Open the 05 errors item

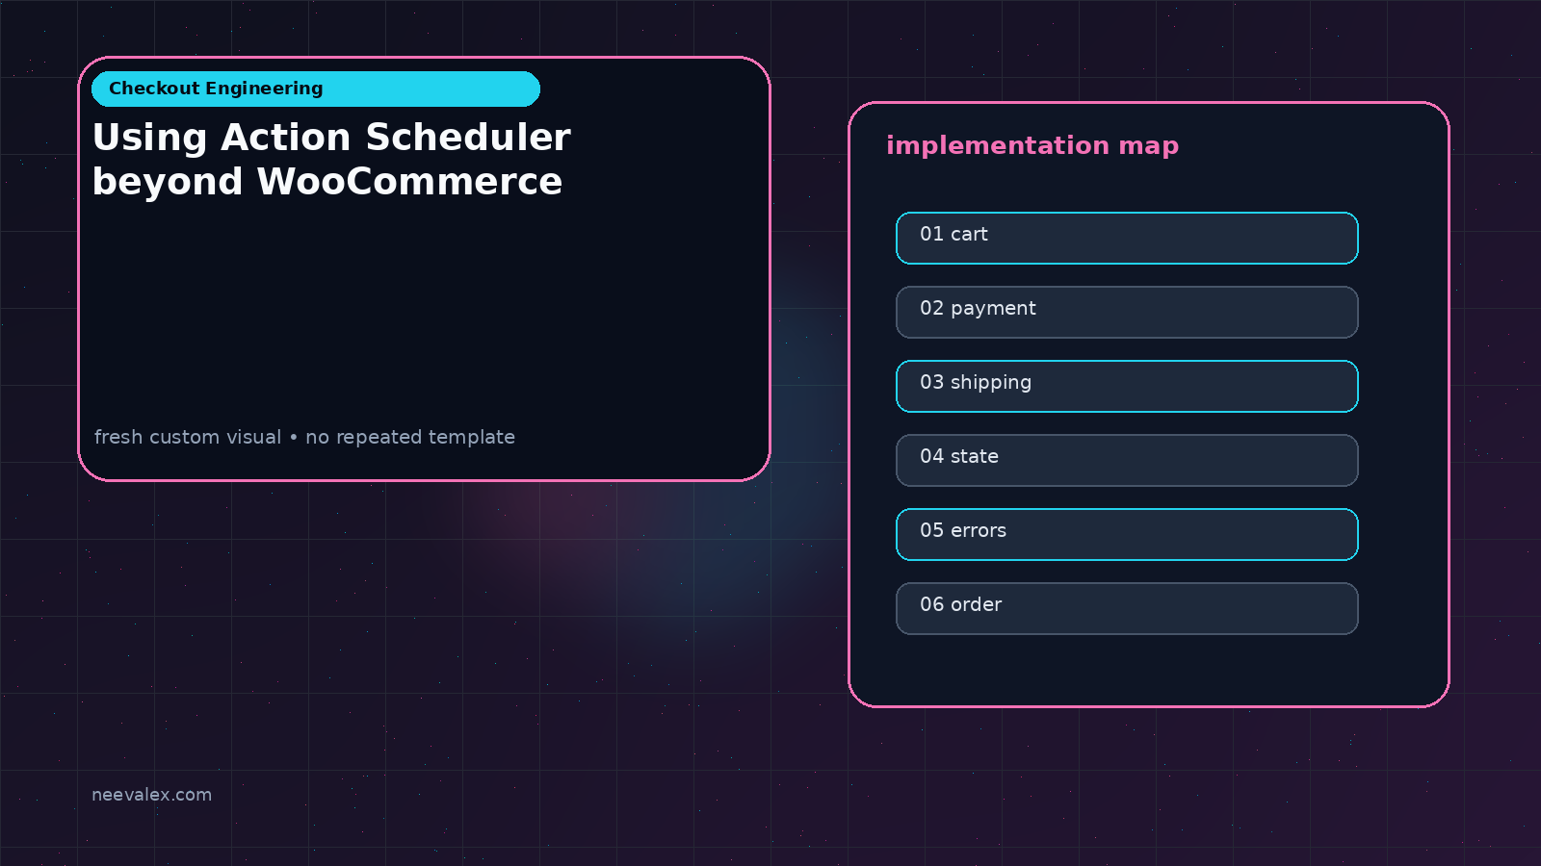coord(1127,534)
